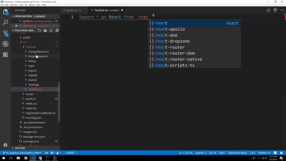Open changes icon in editor title bar
The image size is (286, 161).
[268, 10]
